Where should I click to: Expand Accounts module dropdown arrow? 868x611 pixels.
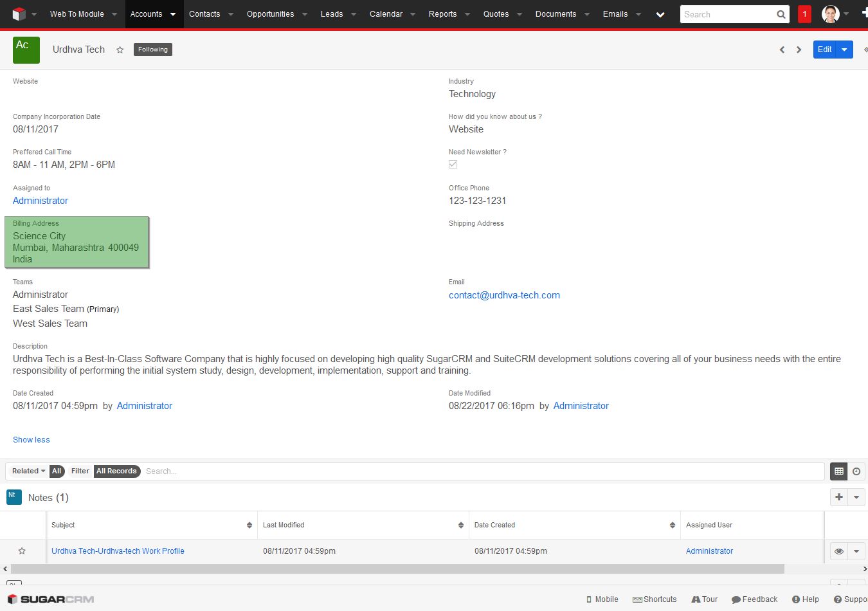173,14
